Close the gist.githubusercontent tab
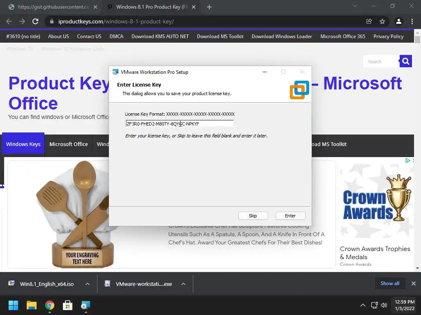Viewport: 421px width, 315px height. [x=95, y=7]
